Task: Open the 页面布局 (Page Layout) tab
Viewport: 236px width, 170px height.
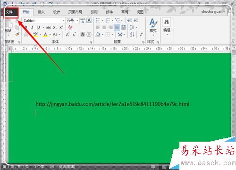Action: (75, 12)
